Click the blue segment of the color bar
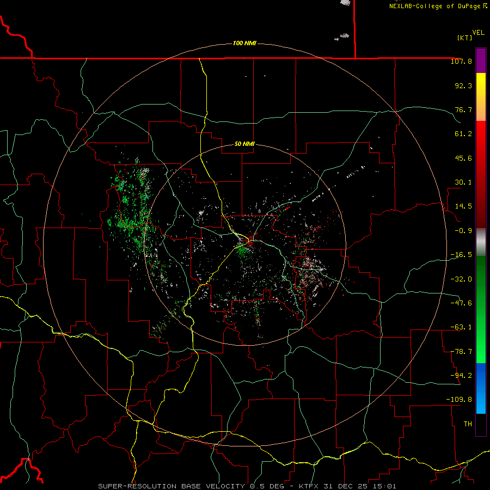Image resolution: width=490 pixels, height=490 pixels. point(481,388)
